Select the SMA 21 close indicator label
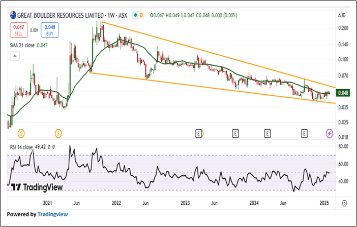Screen dimensions: 357x227 (x=22, y=45)
